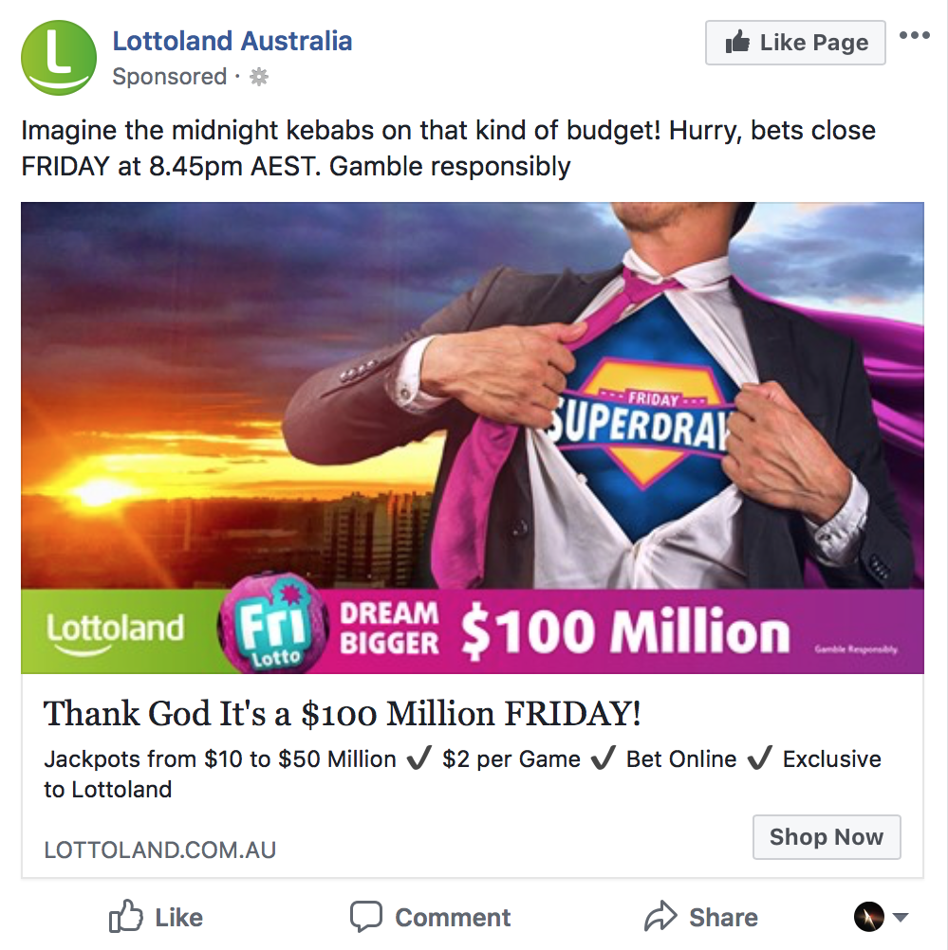The height and width of the screenshot is (950, 948).
Task: Click the Superdraw ad image
Action: pos(472,394)
